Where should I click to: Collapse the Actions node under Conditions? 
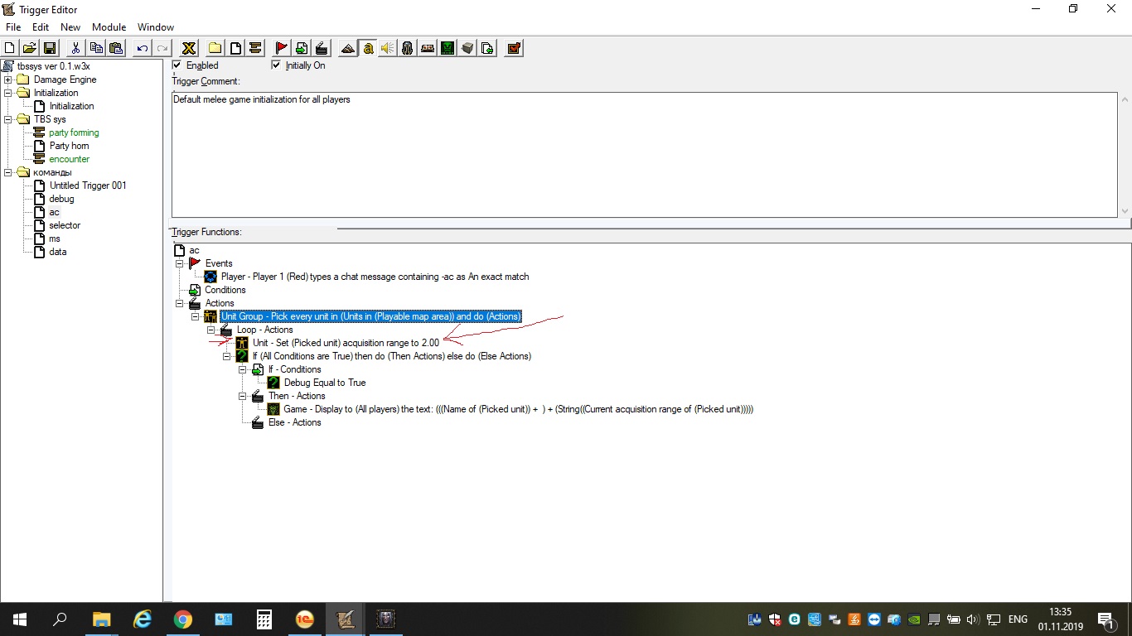tap(180, 303)
